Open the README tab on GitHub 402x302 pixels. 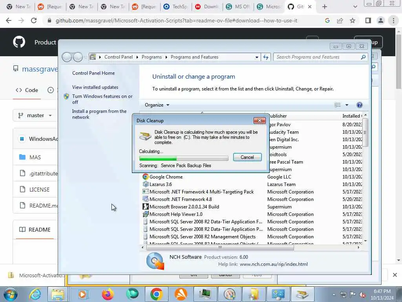35,230
